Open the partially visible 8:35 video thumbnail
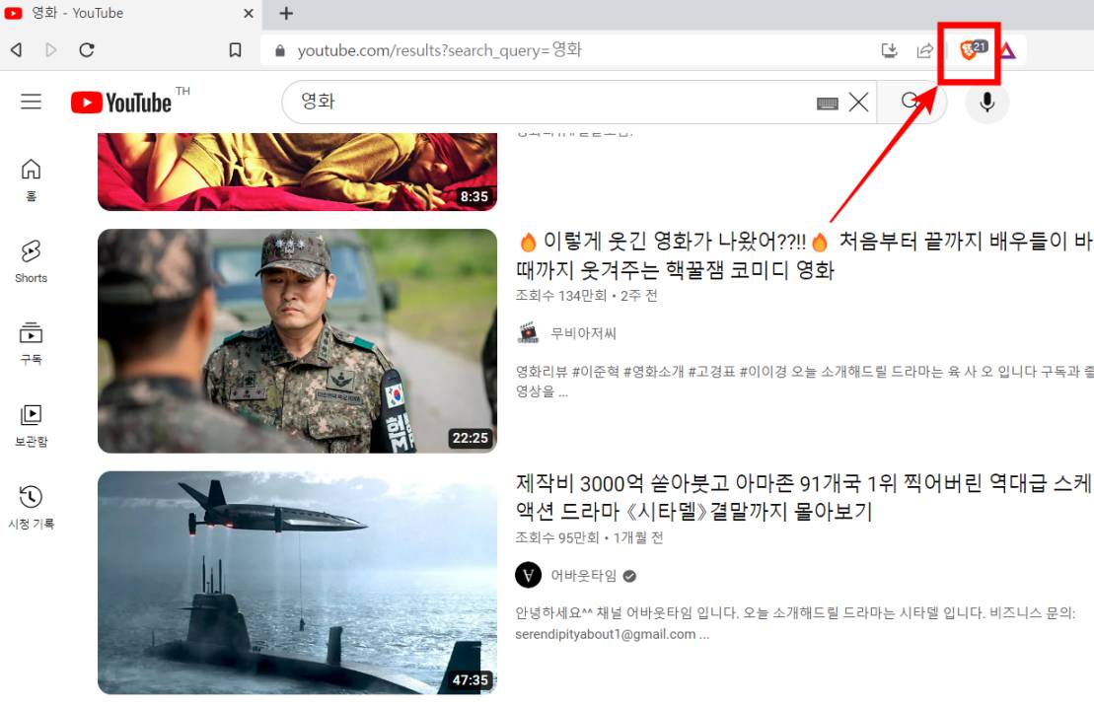1094x707 pixels. (297, 172)
